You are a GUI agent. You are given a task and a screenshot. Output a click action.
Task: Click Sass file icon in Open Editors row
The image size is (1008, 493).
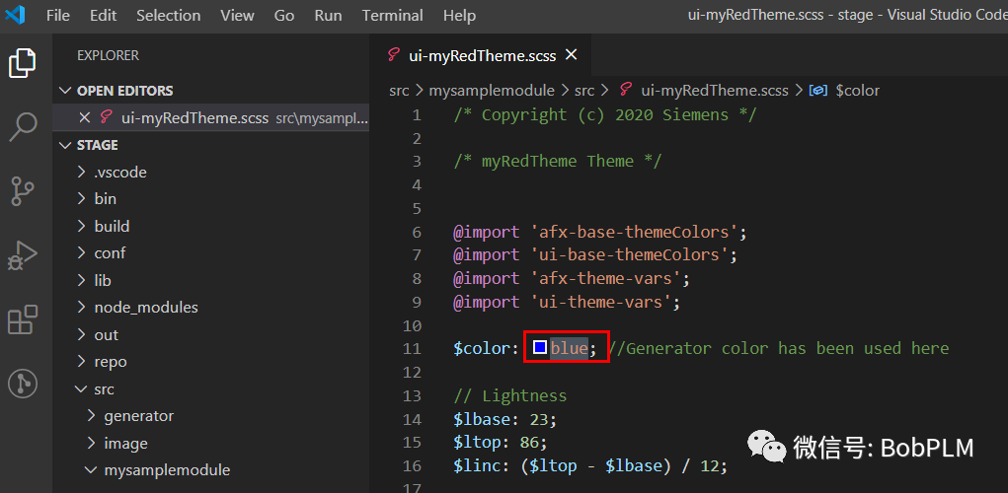[x=106, y=117]
